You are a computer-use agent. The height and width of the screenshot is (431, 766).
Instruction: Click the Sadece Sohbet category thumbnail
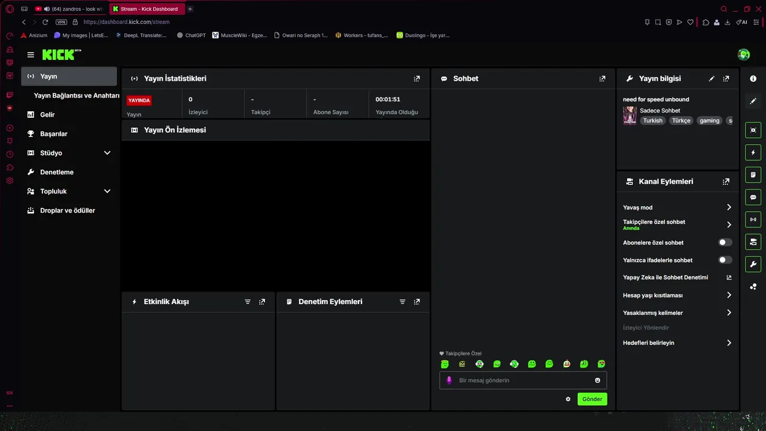[630, 116]
